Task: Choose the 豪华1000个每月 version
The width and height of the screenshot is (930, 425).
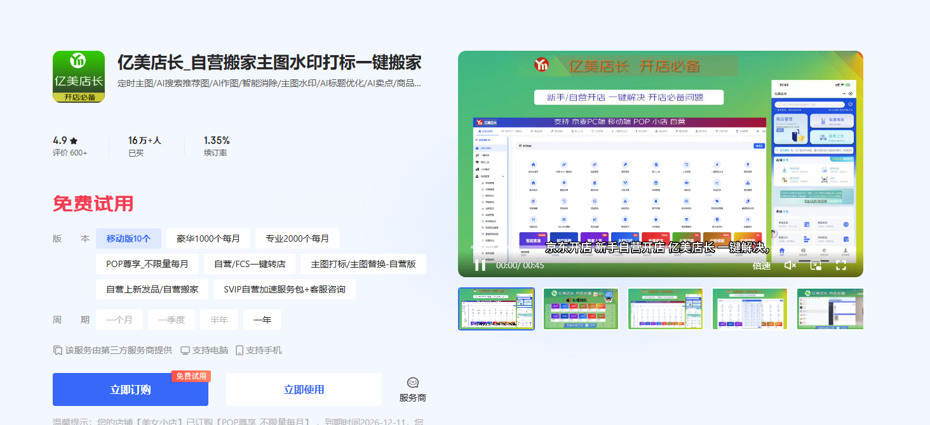Action: (x=208, y=239)
